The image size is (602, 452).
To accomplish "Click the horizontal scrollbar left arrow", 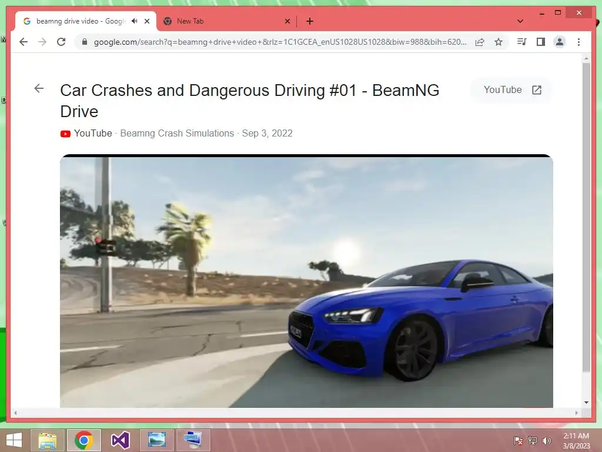I will [x=15, y=413].
